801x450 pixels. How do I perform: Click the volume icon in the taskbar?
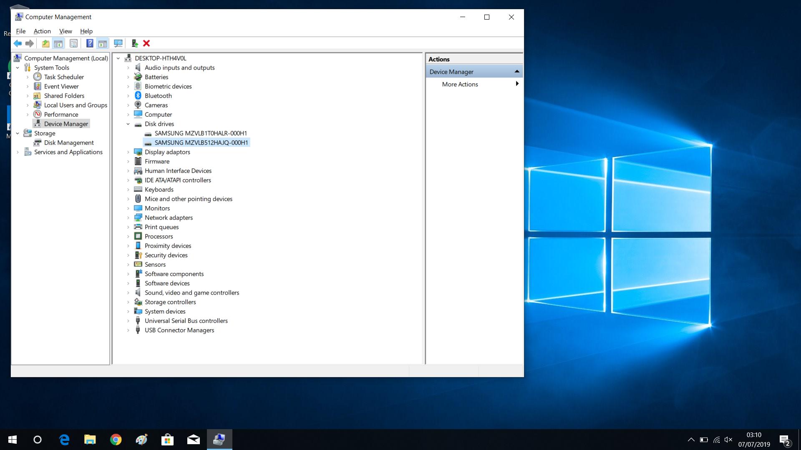729,439
